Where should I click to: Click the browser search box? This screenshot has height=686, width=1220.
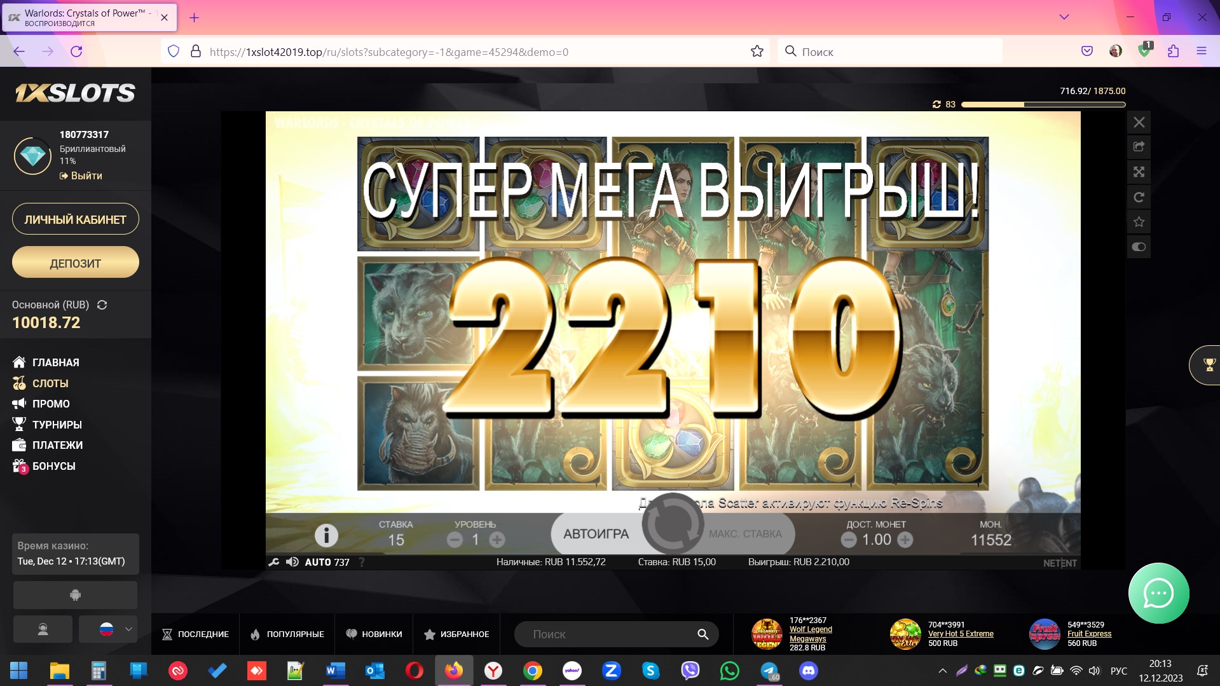[x=890, y=51]
